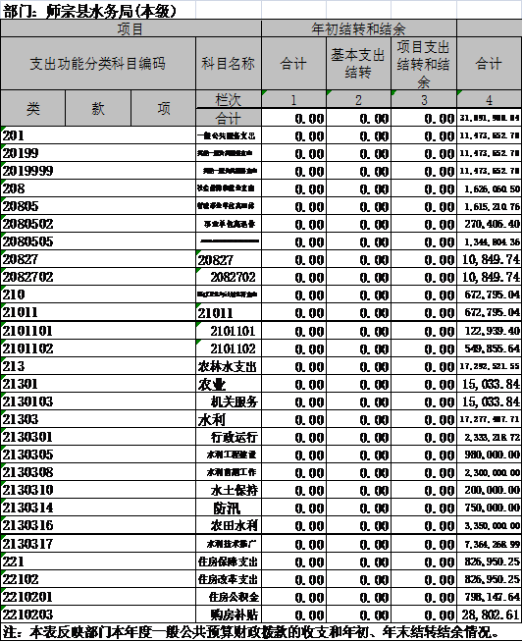Select the 栏次 header cell

click(x=229, y=99)
